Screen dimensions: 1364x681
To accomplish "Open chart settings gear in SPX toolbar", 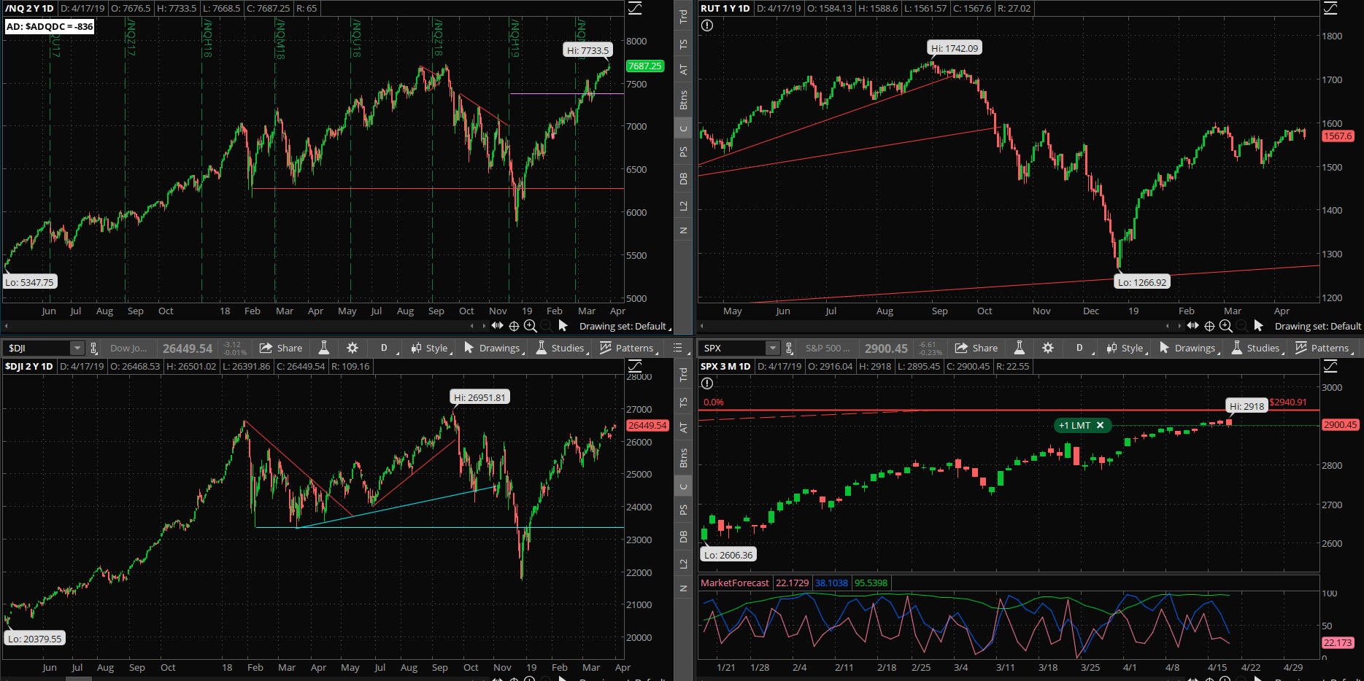I will click(1048, 348).
